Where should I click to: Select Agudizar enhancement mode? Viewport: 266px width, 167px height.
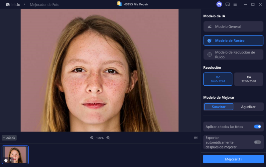248,107
